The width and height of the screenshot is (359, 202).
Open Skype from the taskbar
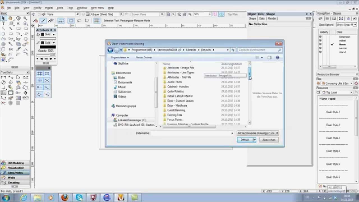[79, 197]
